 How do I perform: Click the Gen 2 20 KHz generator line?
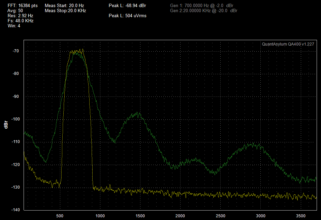tap(204, 11)
